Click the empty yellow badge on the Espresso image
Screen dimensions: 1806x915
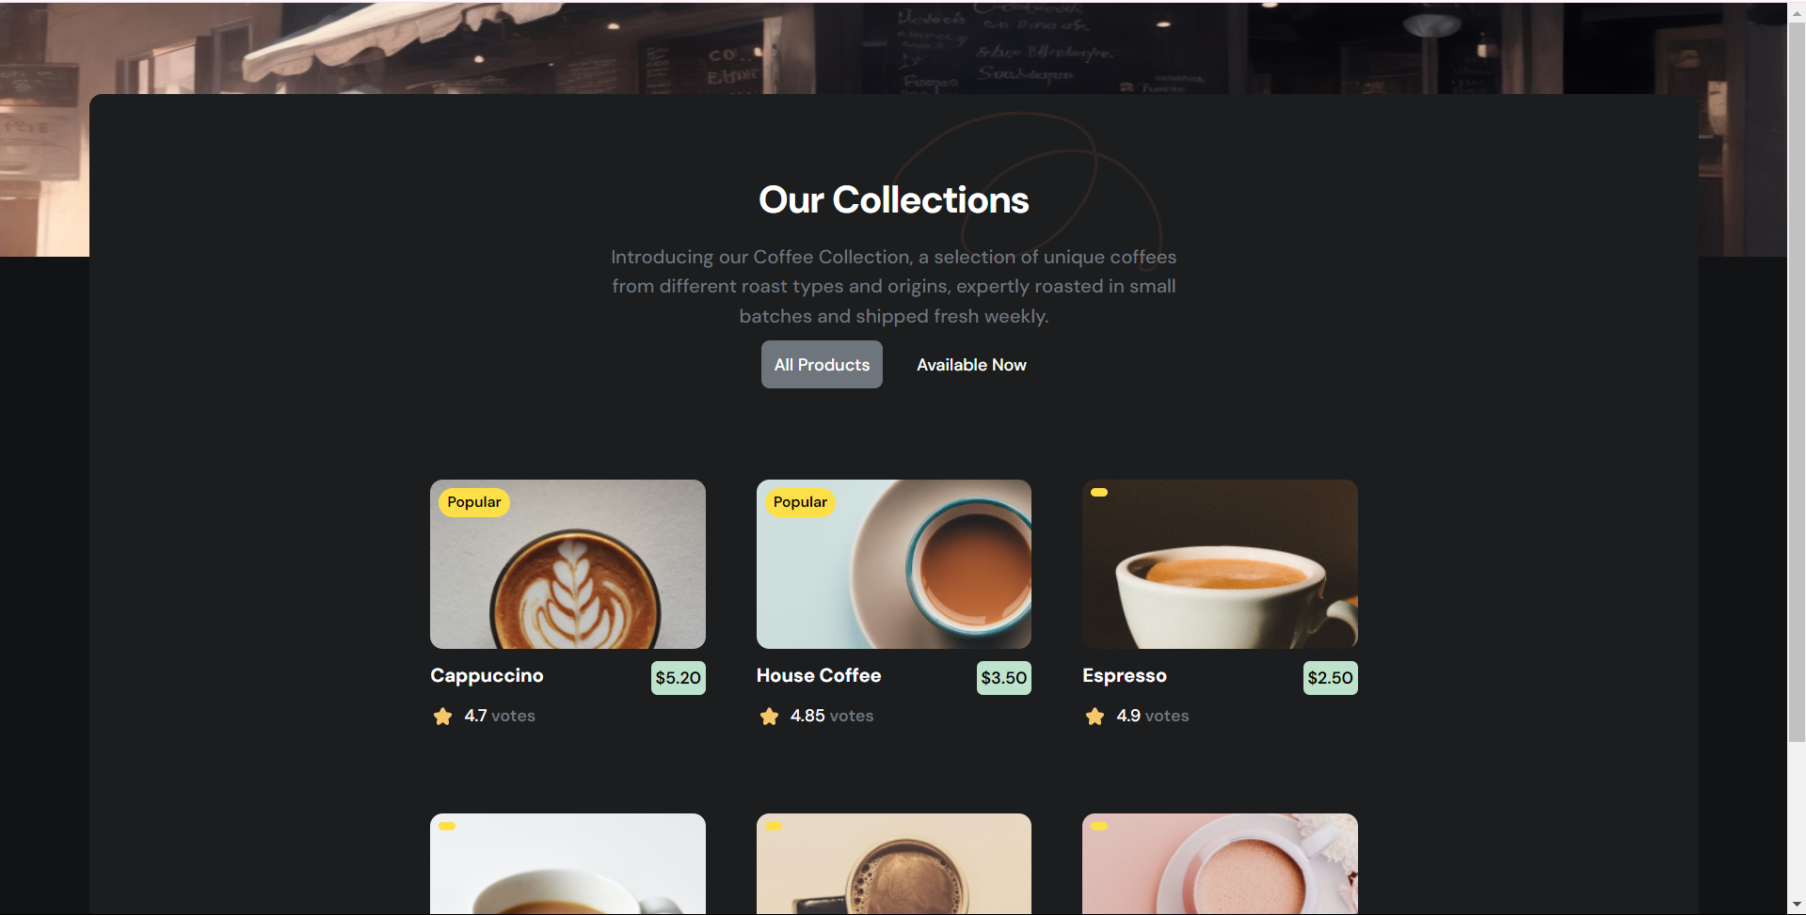click(x=1099, y=492)
